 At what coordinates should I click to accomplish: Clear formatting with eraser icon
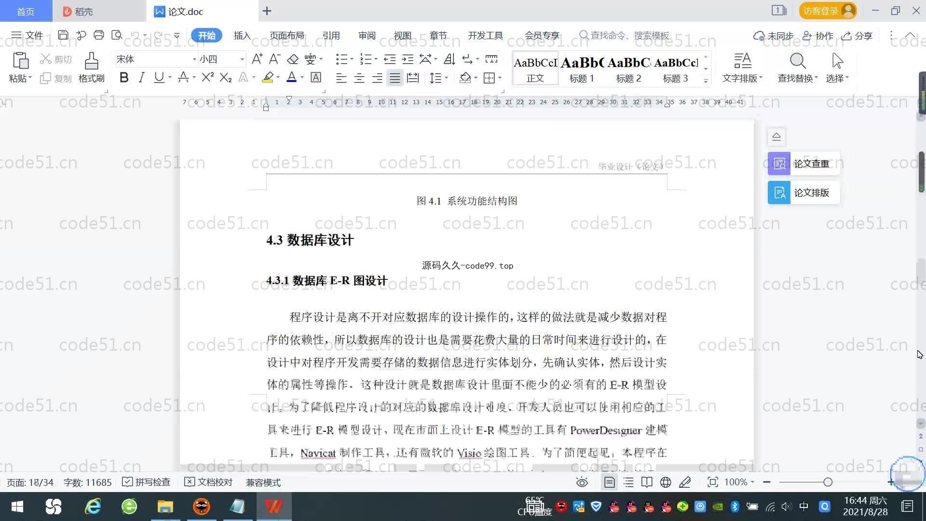[292, 59]
